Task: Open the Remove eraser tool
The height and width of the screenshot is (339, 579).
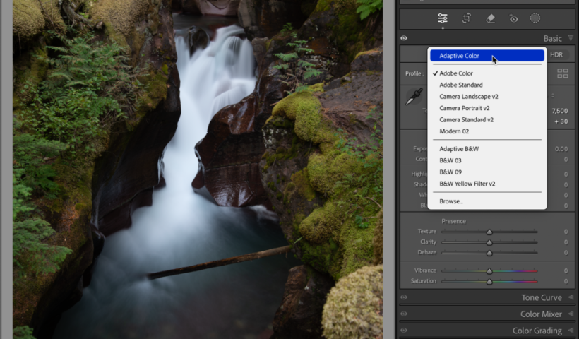Action: [490, 18]
